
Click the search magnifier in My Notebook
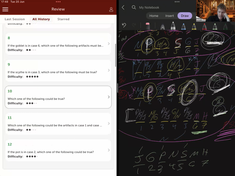134,8
